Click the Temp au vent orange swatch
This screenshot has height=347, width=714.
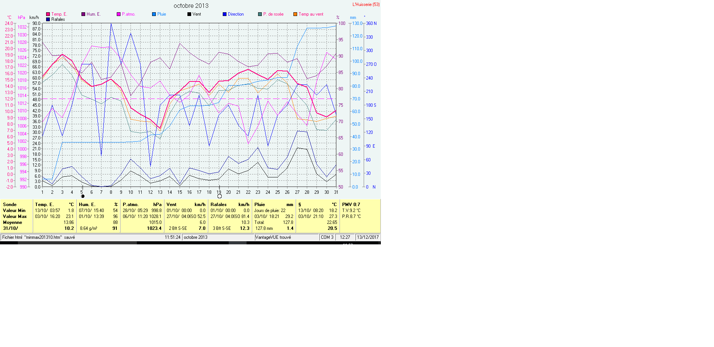click(295, 14)
